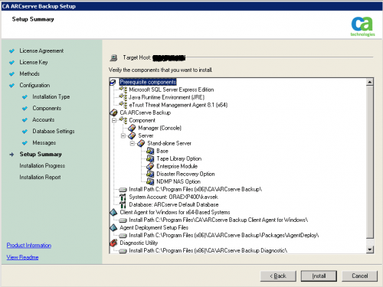Select the Disaster Recovery Option row text
383x287 pixels.
pyautogui.click(x=185, y=174)
